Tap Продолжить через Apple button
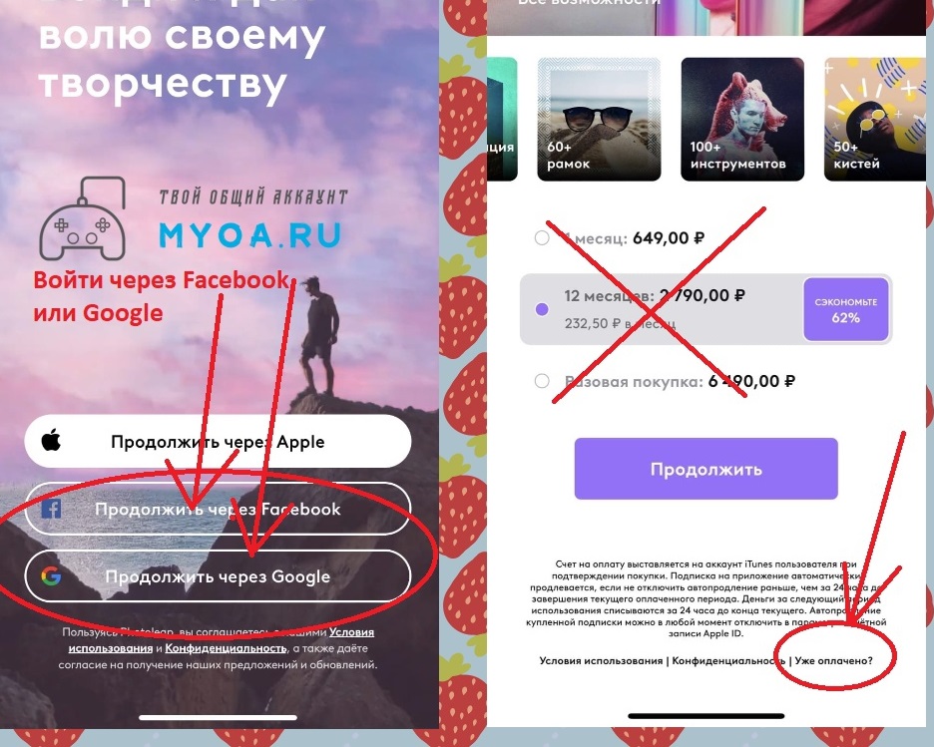Screen dimensions: 934x747 tap(218, 441)
